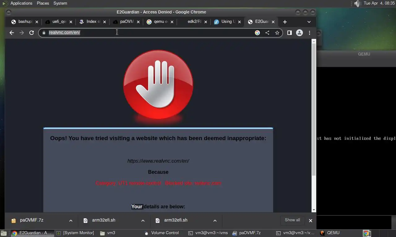Screen dimensions: 396x237
Task: Expand options for first arm32efi.sh download
Action: (143, 221)
